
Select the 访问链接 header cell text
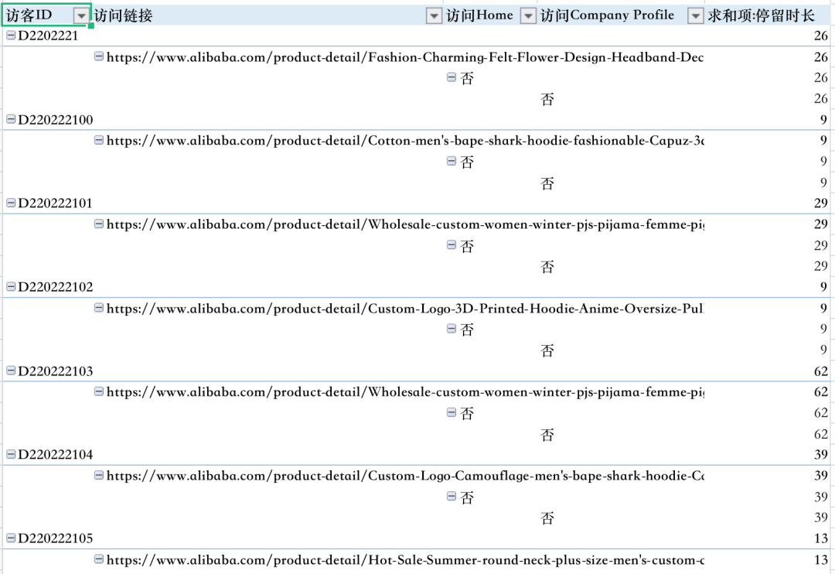click(124, 15)
